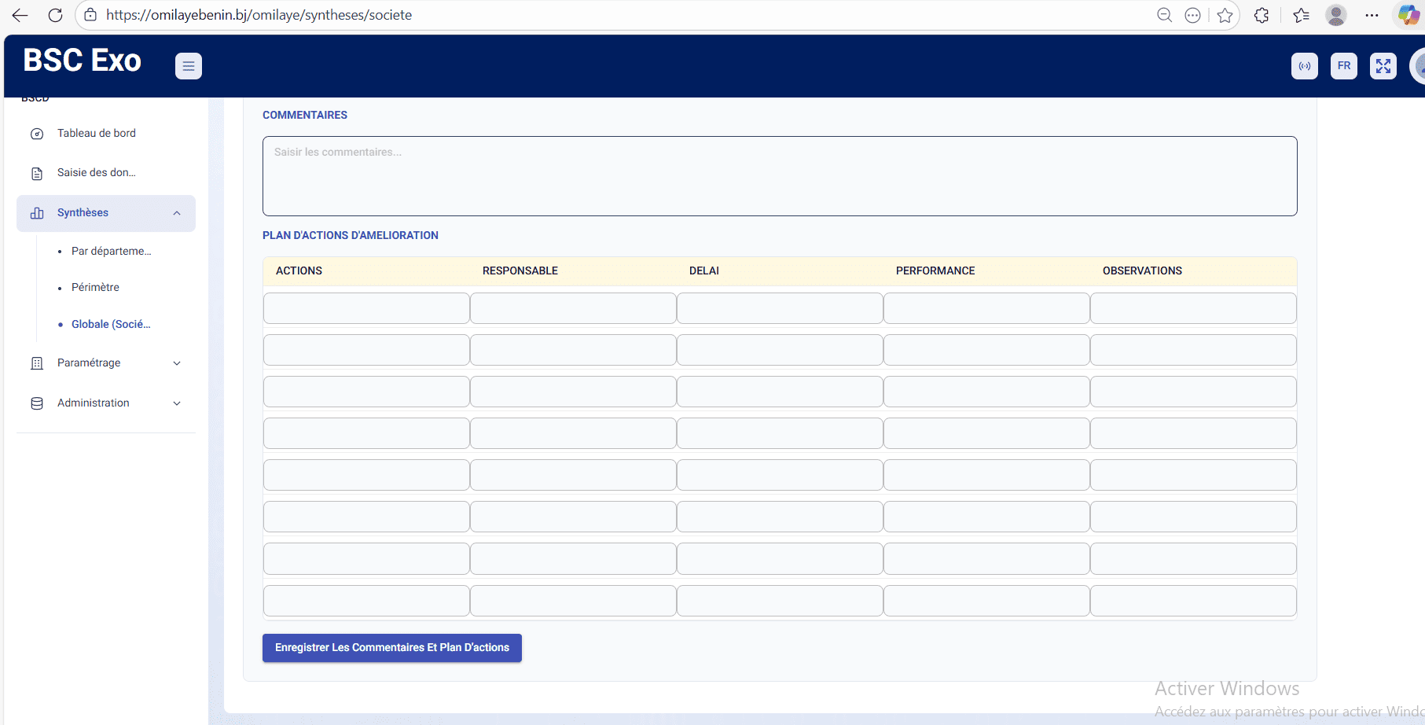Screen dimensions: 1425x725
Task: Click the browser address bar URL
Action: (259, 15)
